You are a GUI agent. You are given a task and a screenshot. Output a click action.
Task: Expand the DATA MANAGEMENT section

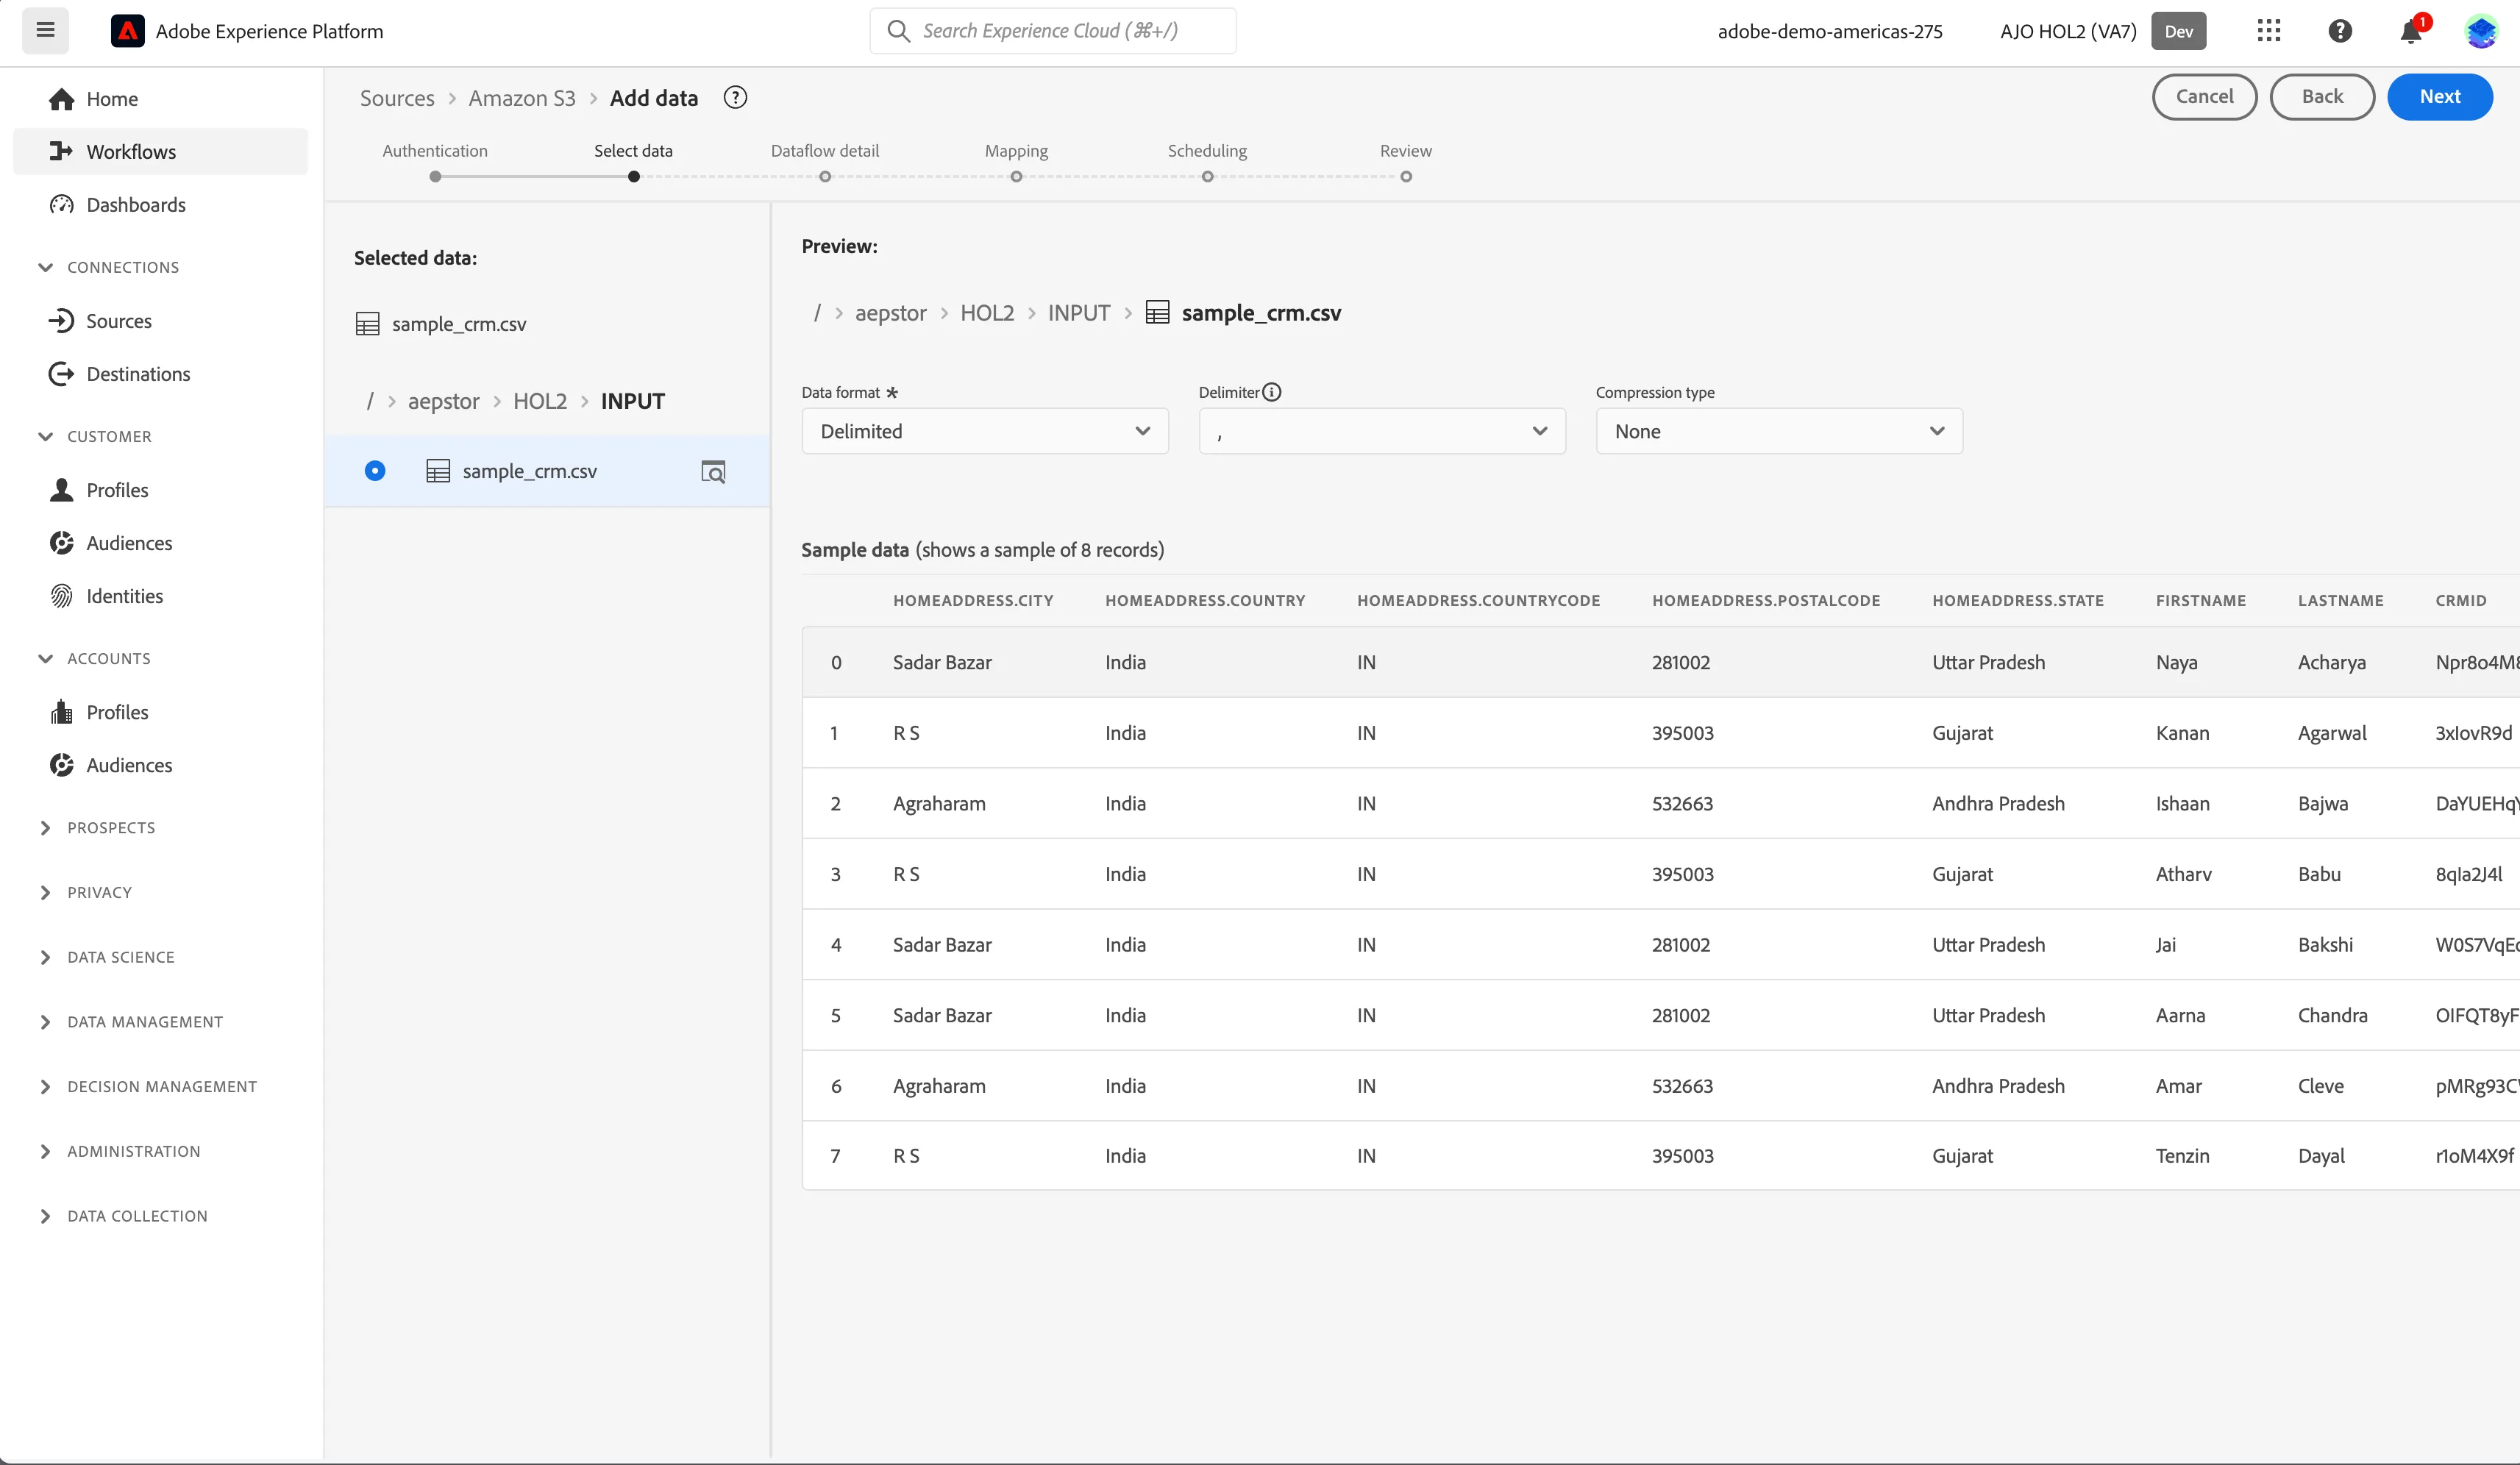46,1022
